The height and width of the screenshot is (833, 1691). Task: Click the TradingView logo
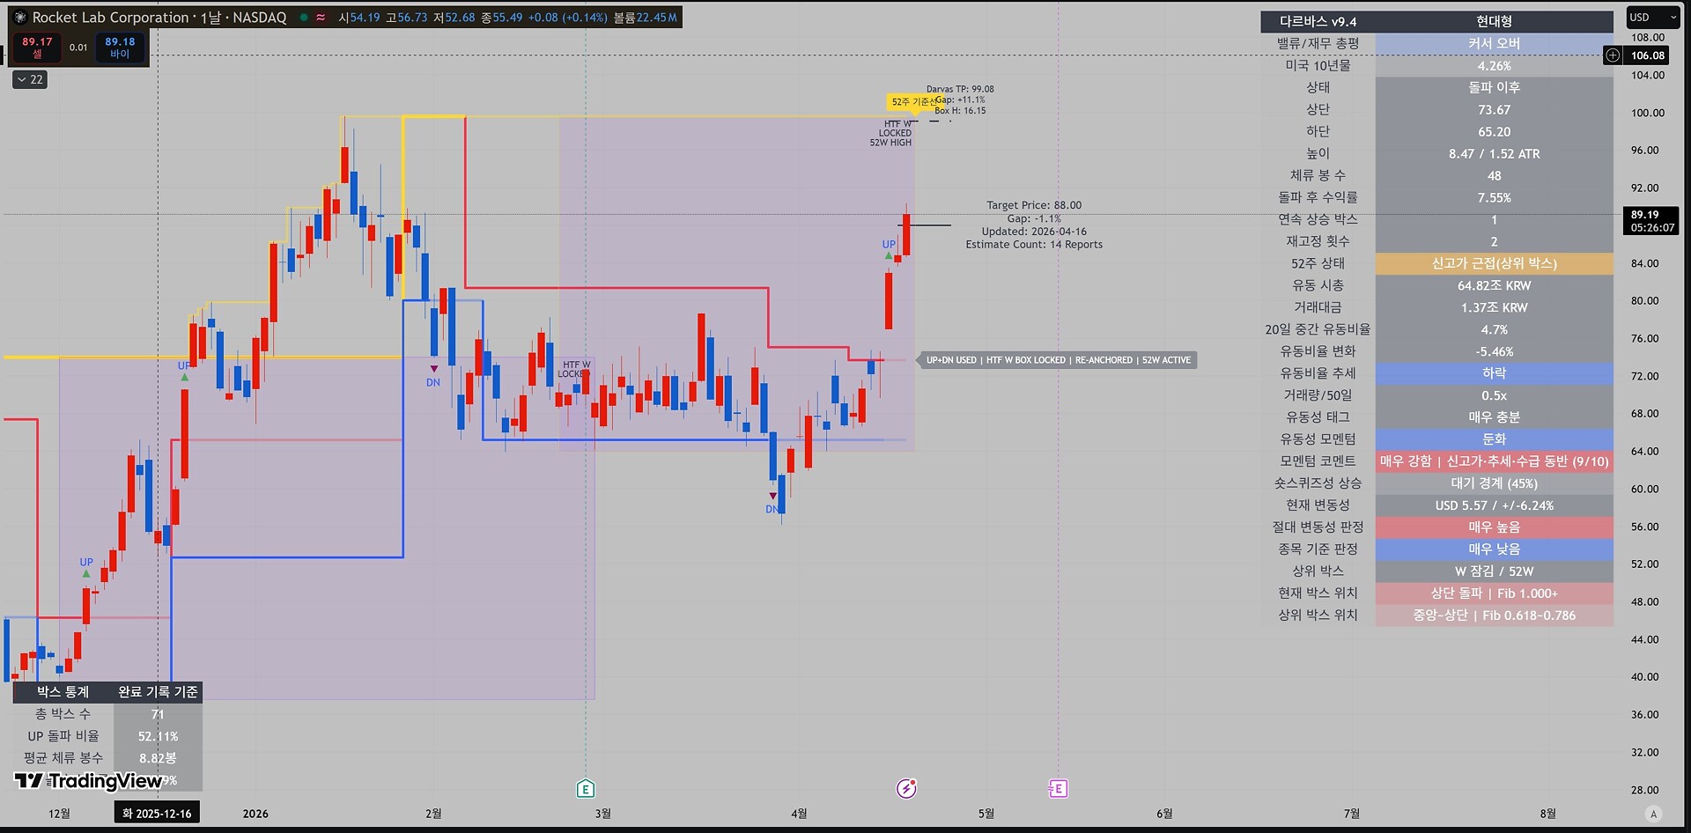(88, 781)
